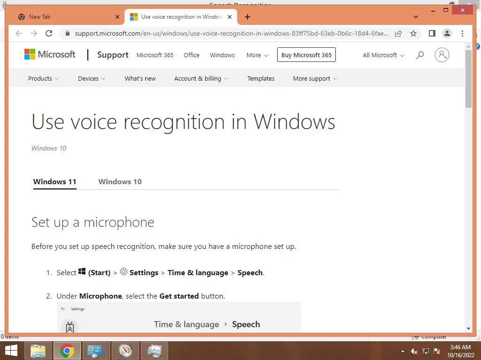
Task: Open the site search magnifier
Action: click(x=420, y=55)
